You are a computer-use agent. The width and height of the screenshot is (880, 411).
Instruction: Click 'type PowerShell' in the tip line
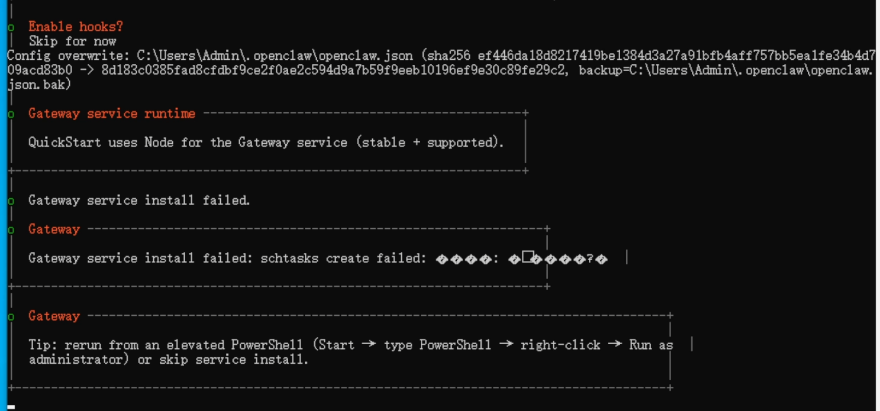(437, 345)
